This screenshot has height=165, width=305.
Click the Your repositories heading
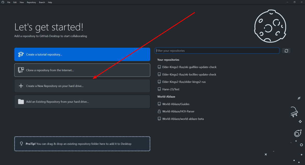pos(168,60)
